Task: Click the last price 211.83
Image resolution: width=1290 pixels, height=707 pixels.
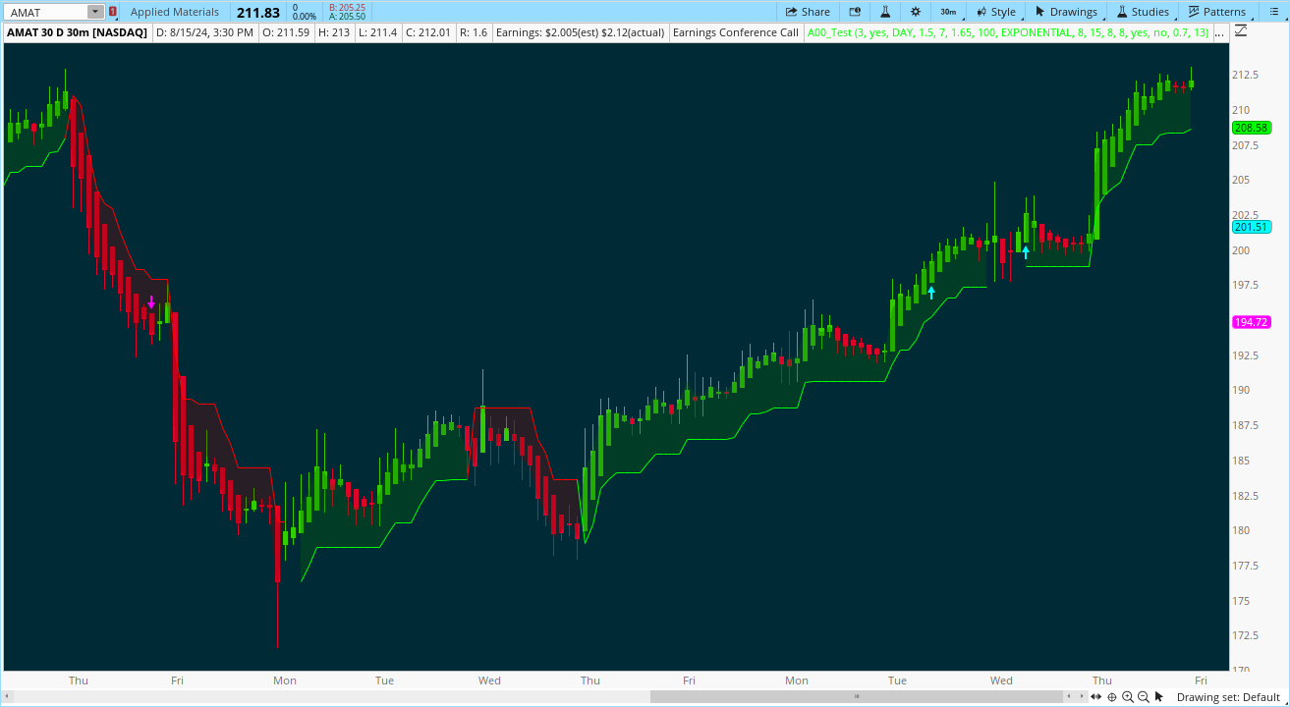Action: click(x=258, y=12)
